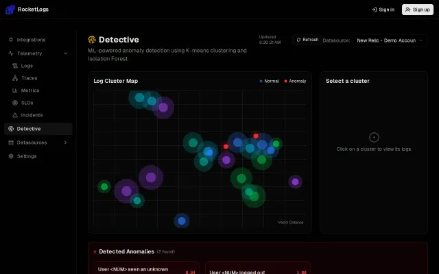Click the Integrations plug icon in sidebar

point(11,40)
